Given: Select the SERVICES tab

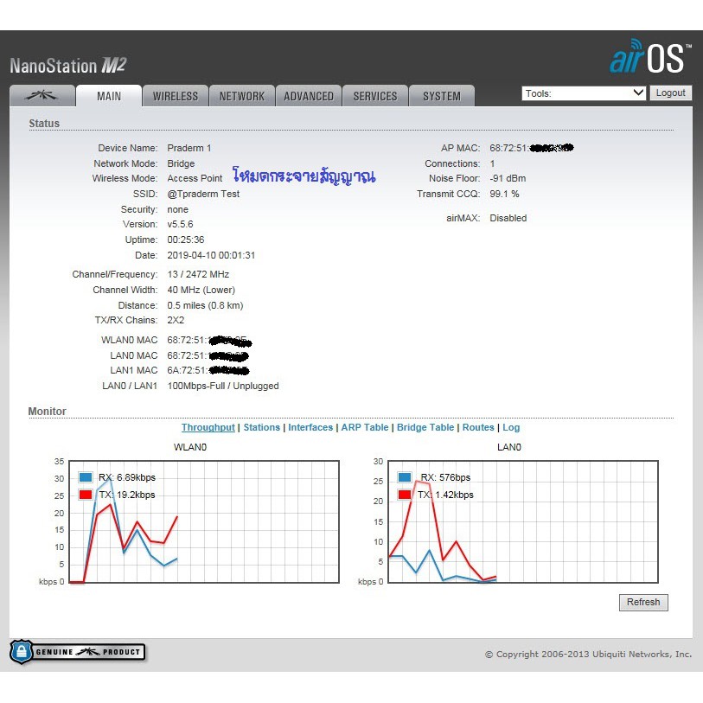Looking at the screenshot, I should tap(375, 96).
